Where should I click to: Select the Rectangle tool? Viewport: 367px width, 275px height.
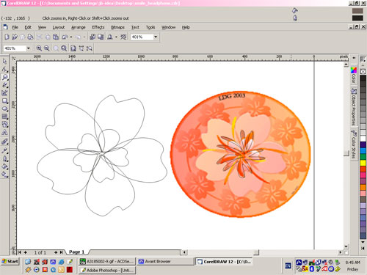point(4,100)
